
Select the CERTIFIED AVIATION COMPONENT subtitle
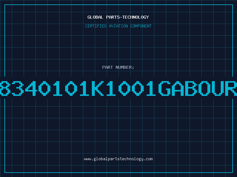[x=118, y=26]
